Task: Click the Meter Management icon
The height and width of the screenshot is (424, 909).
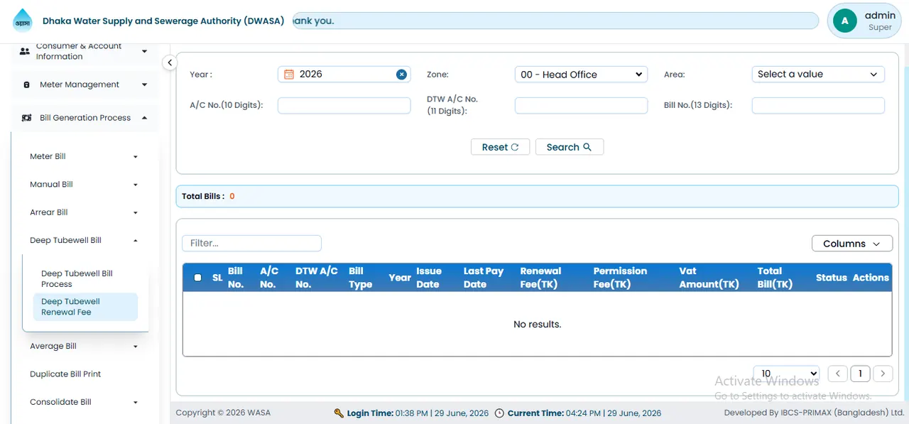Action: click(27, 85)
